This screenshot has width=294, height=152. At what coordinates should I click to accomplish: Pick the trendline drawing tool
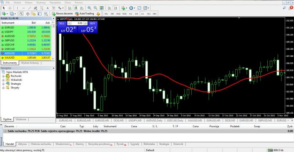(29, 8)
